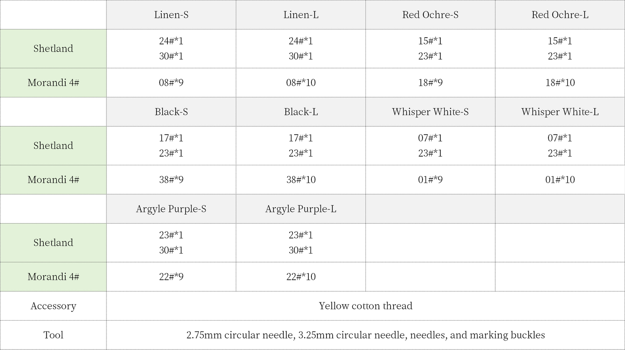This screenshot has height=350, width=625.
Task: Click the Accessory row label
Action: coord(53,306)
